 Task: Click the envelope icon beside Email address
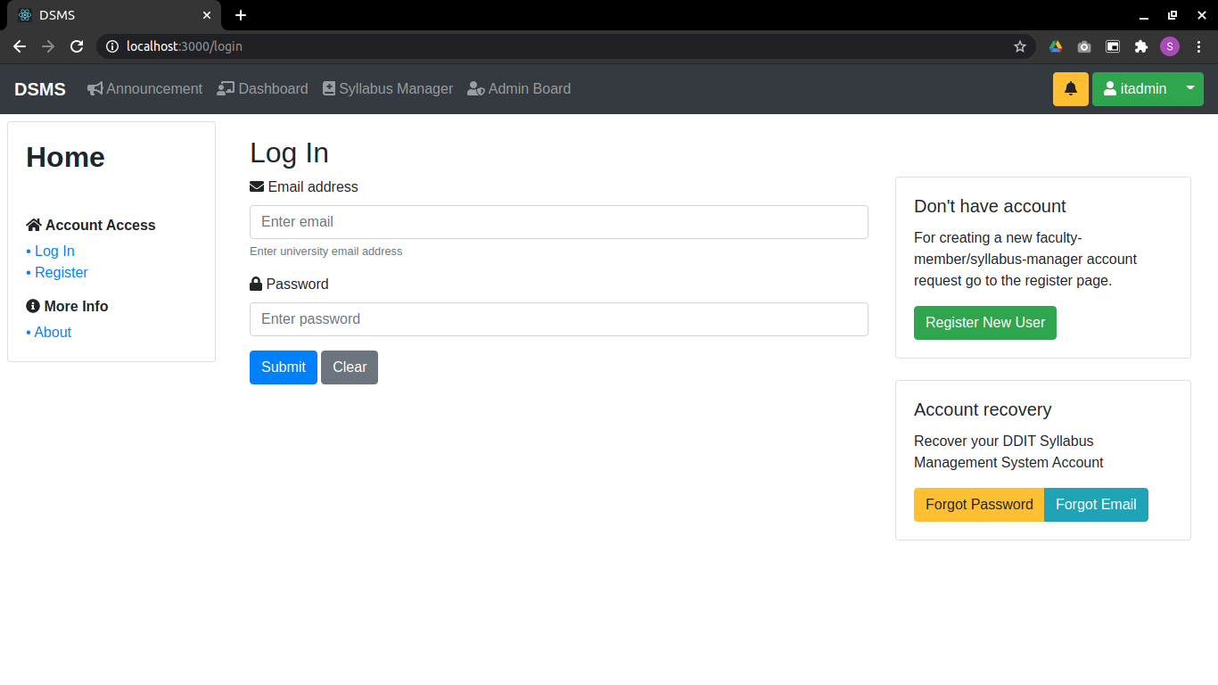pyautogui.click(x=255, y=186)
